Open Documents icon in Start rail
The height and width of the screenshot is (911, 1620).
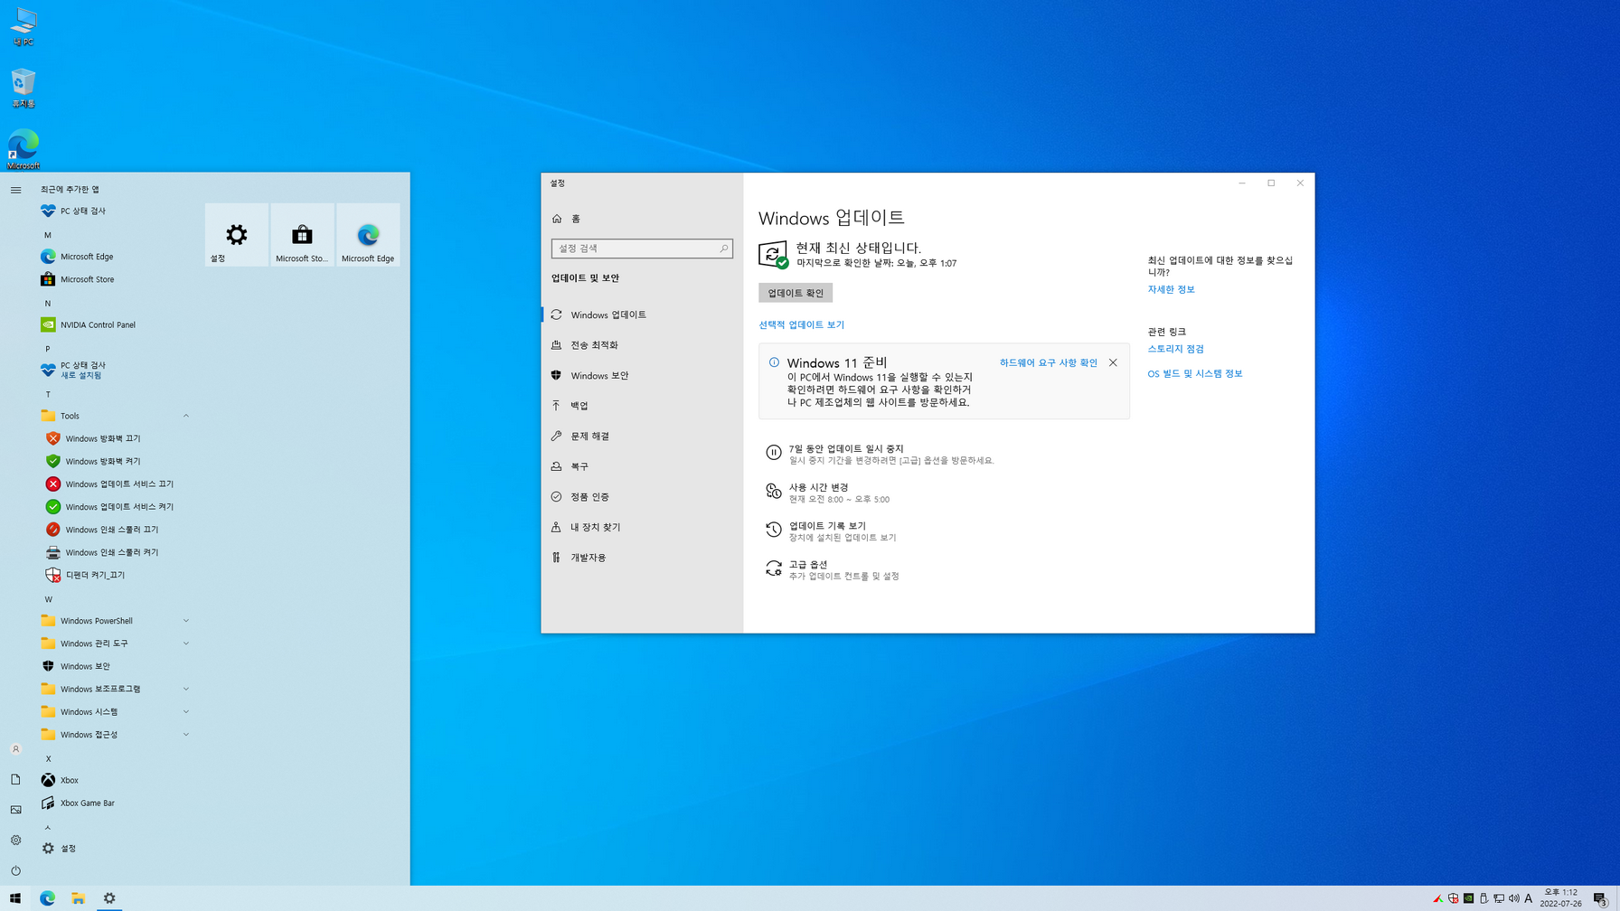coord(15,779)
